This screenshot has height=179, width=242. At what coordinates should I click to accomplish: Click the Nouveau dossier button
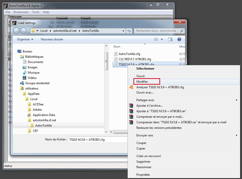52,39
